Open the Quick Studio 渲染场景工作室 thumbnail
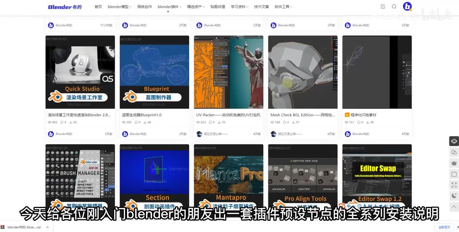The image size is (459, 232). 80,72
